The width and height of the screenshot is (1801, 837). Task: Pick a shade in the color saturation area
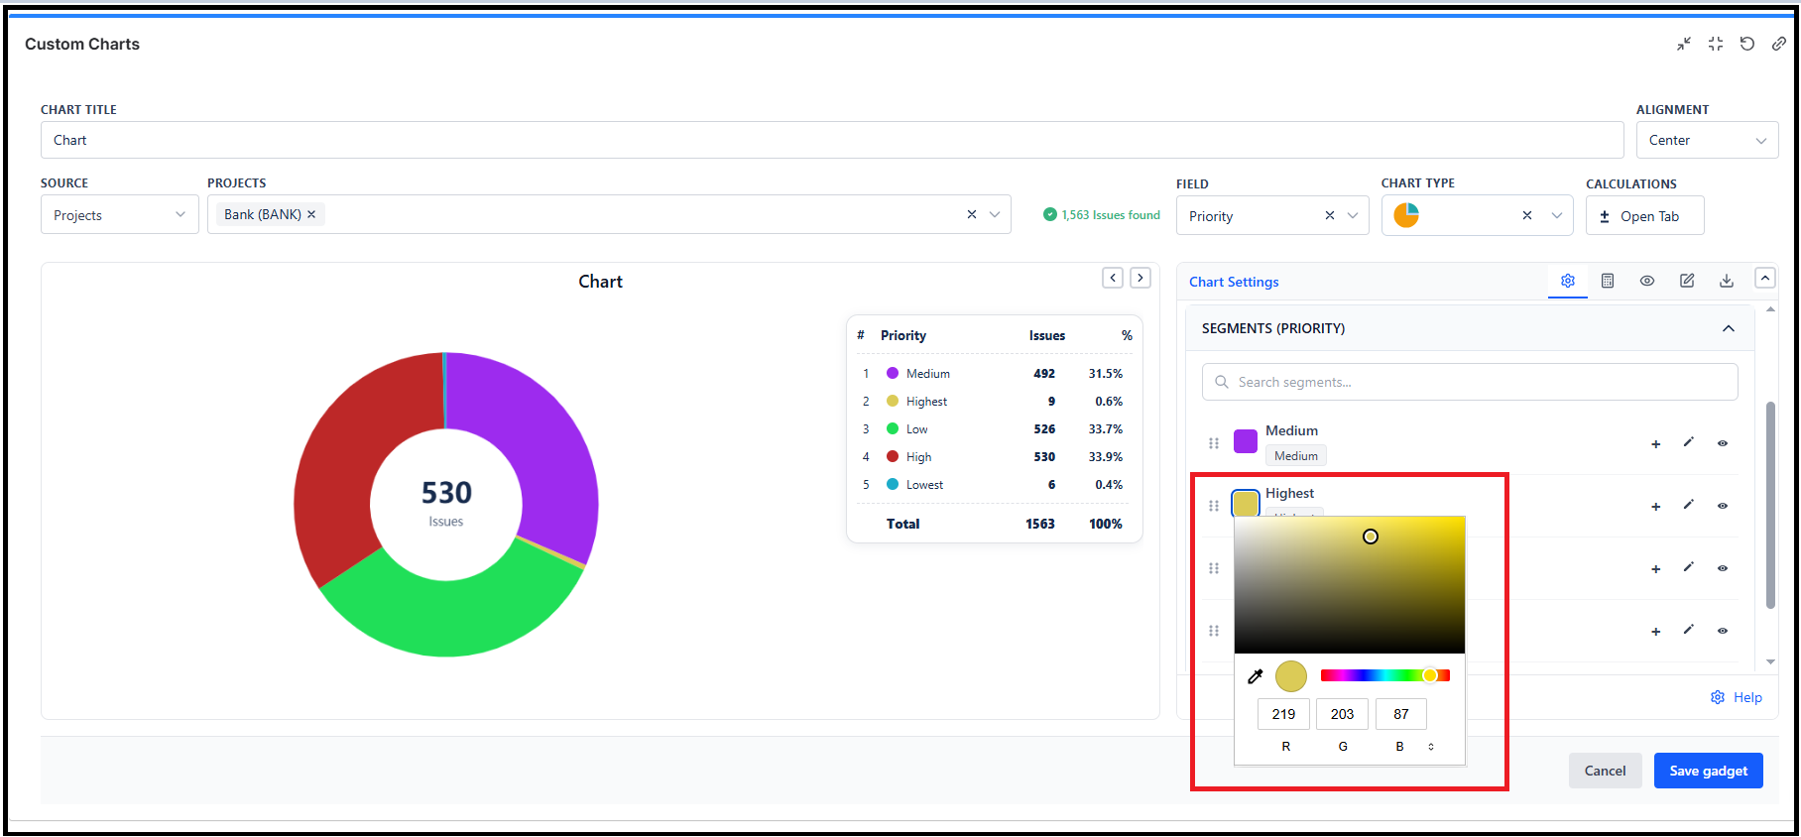(x=1350, y=584)
